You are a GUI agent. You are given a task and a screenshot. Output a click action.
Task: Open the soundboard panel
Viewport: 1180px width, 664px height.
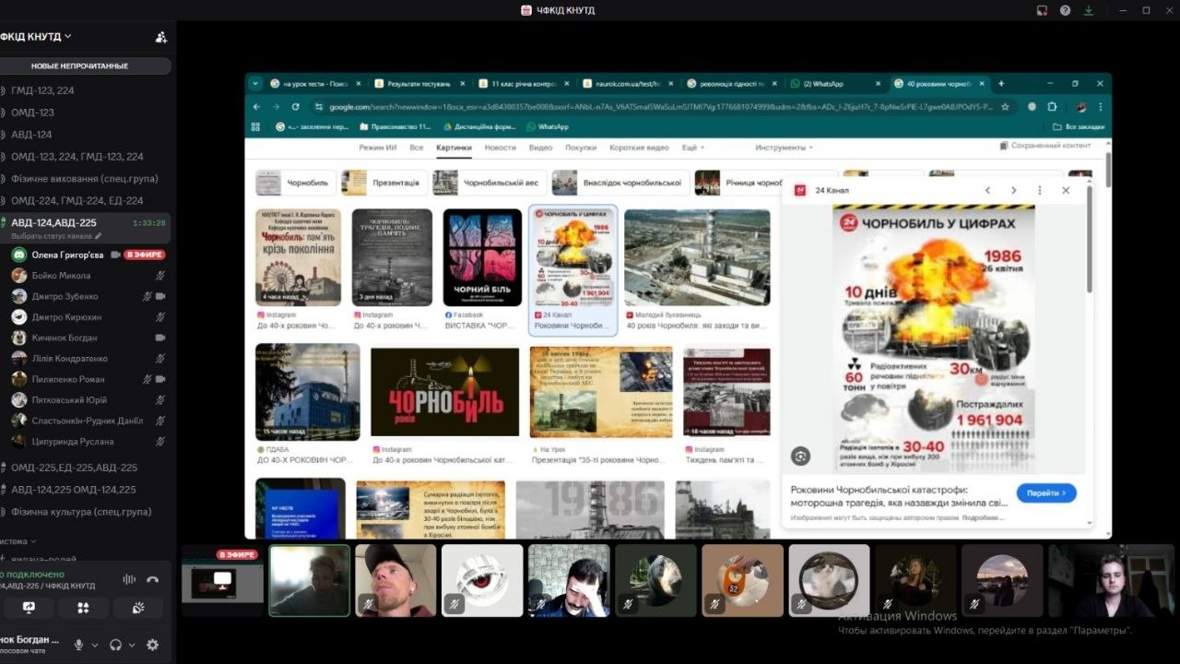tap(138, 608)
